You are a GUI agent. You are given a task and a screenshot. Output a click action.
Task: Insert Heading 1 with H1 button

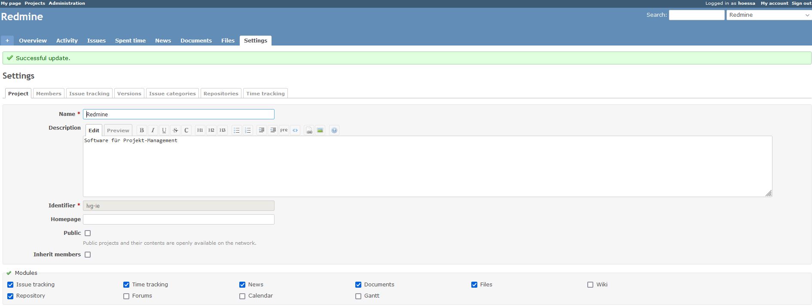point(200,130)
